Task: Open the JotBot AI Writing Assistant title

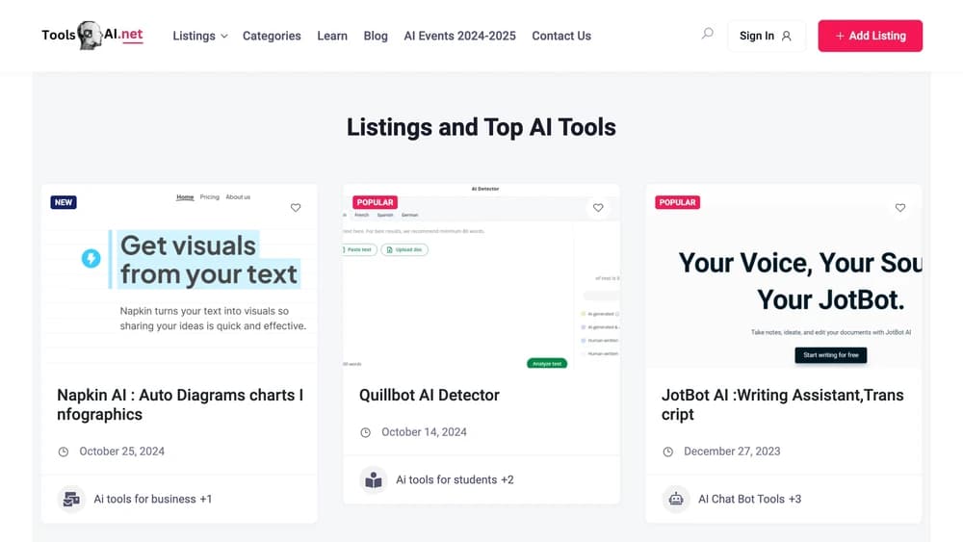Action: [782, 404]
